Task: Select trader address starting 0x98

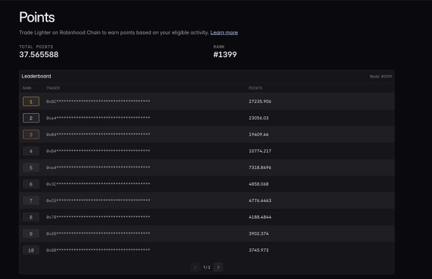Action: pyautogui.click(x=98, y=250)
